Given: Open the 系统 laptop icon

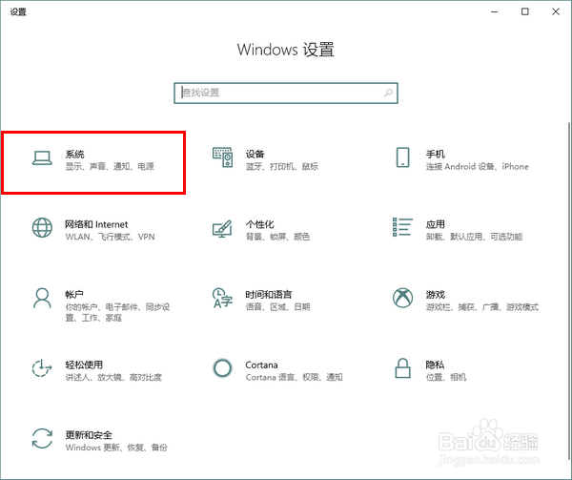Looking at the screenshot, I should click(42, 158).
